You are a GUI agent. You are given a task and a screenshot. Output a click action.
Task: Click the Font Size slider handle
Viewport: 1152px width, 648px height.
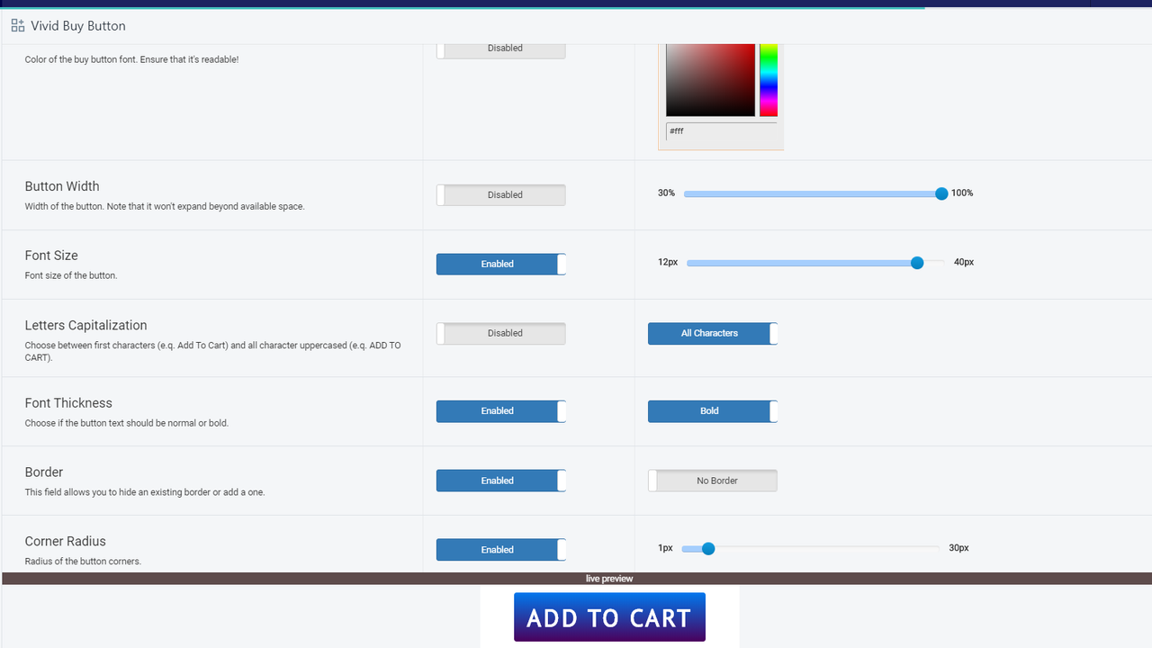916,263
